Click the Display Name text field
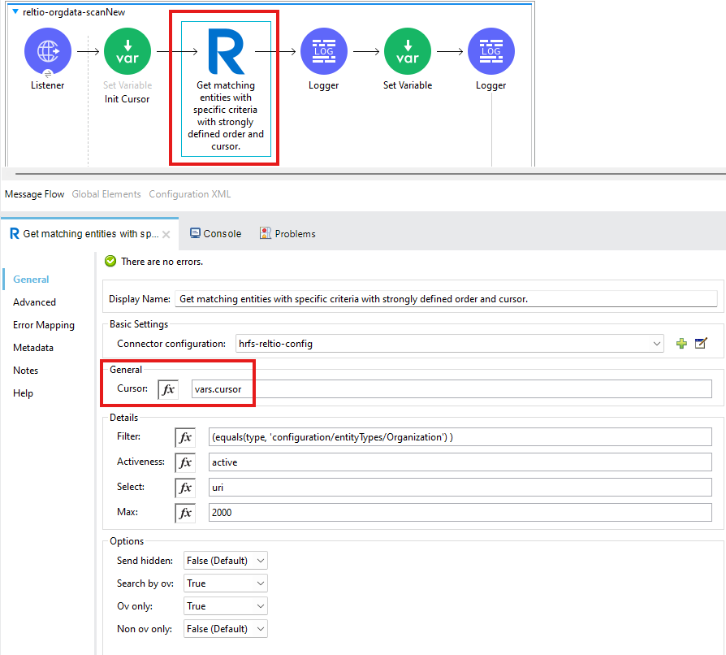 (445, 299)
